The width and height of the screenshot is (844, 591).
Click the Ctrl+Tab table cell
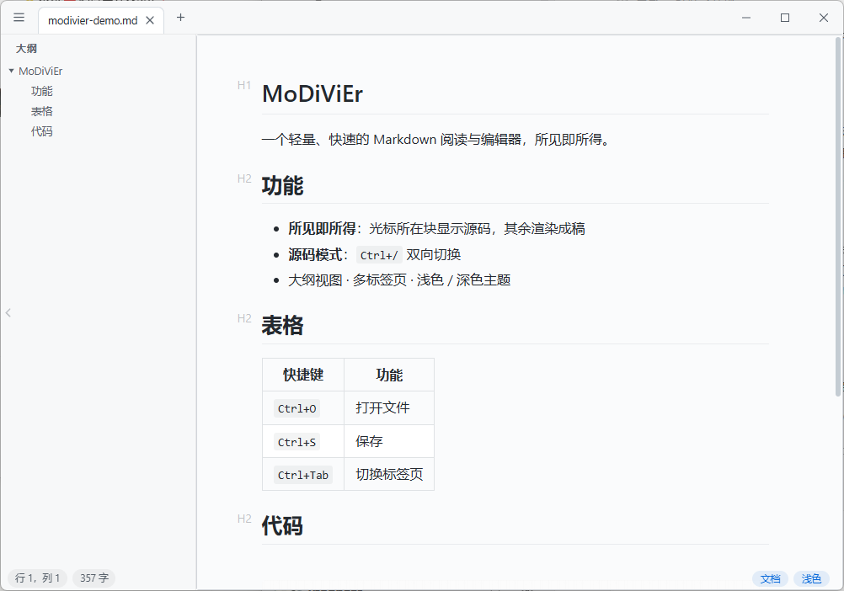(303, 474)
